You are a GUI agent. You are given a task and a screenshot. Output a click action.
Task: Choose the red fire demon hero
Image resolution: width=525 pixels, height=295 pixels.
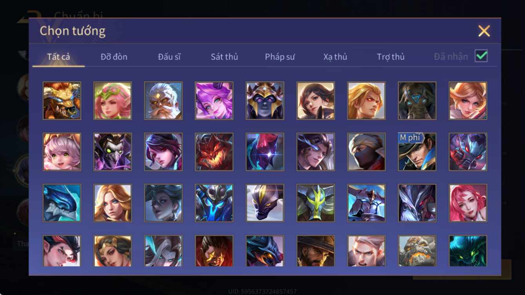tap(214, 152)
